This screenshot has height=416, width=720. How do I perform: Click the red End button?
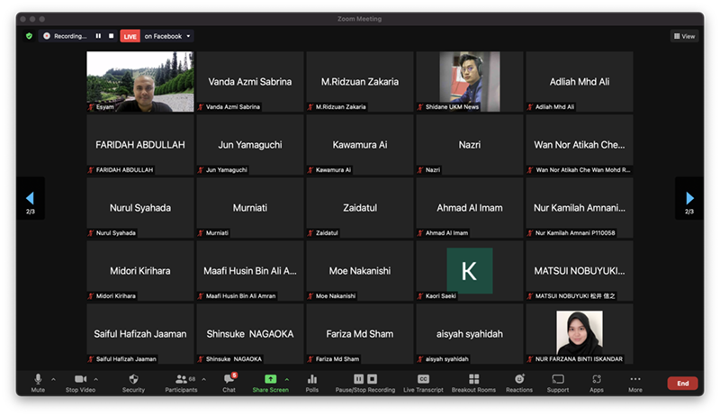pyautogui.click(x=682, y=383)
